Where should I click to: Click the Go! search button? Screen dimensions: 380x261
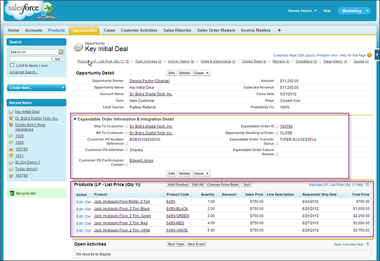pos(58,59)
